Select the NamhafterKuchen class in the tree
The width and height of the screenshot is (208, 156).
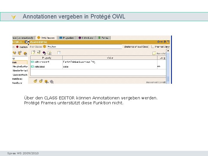[20, 70]
